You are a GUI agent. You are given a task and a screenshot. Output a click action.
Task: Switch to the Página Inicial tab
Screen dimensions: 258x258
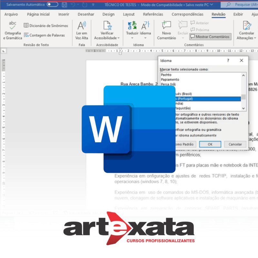38,14
